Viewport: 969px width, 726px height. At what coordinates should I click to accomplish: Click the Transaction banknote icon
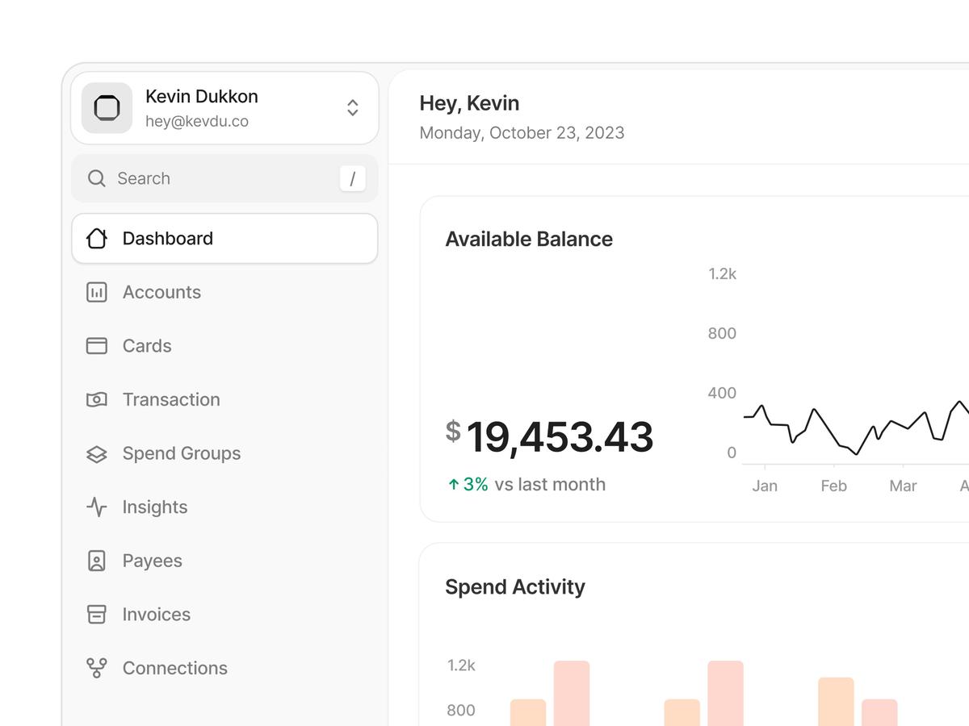97,399
